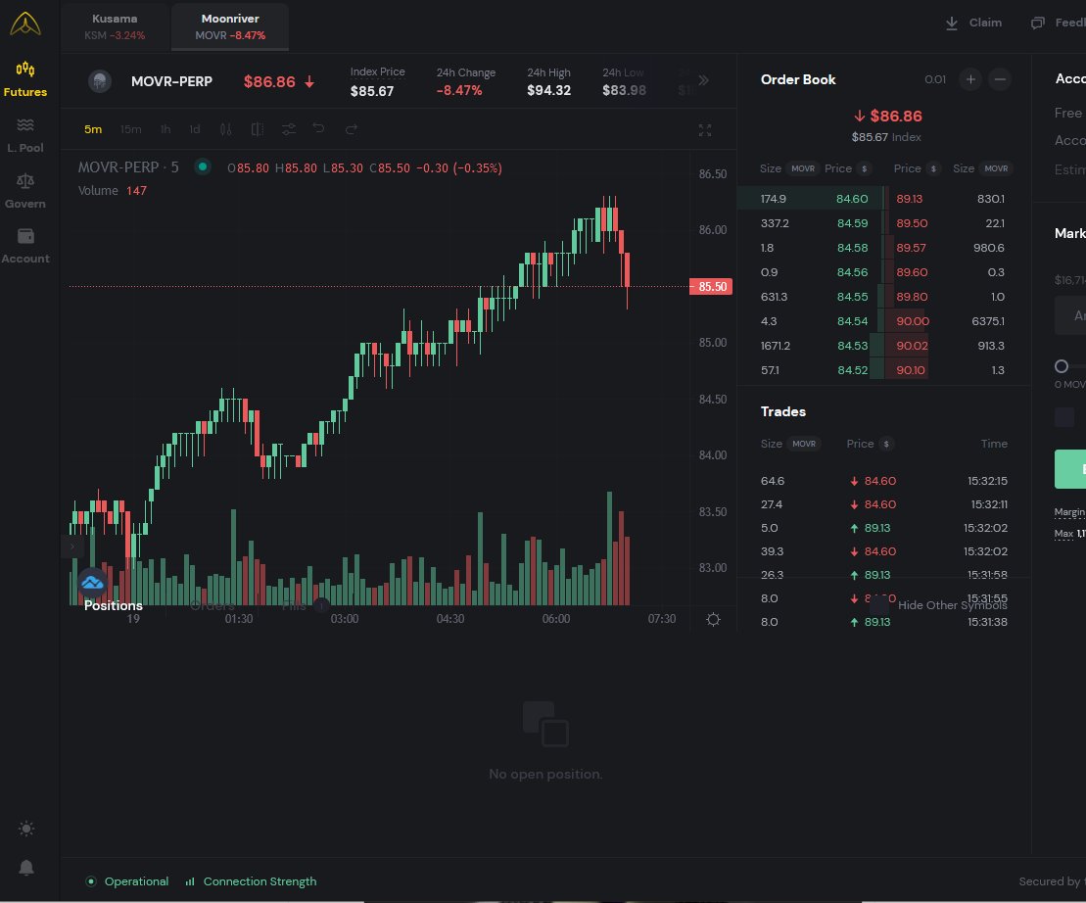Image resolution: width=1086 pixels, height=903 pixels.
Task: Toggle ask Price unit $ pill
Action: 933,168
